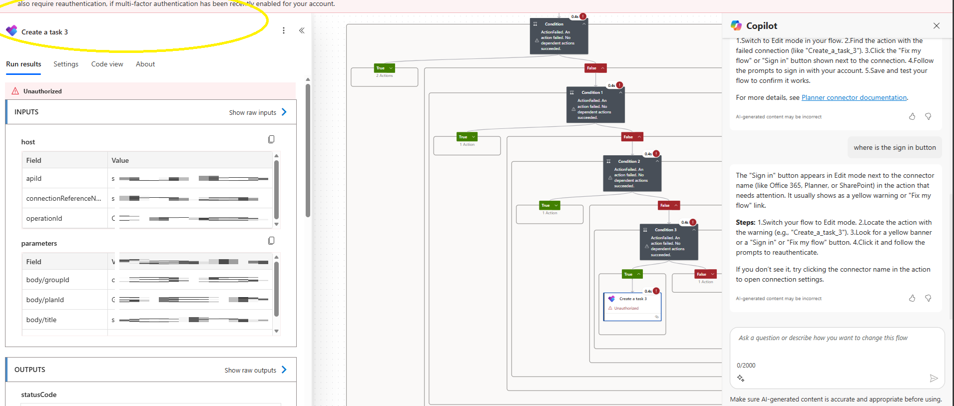The height and width of the screenshot is (406, 954).
Task: Switch to the Settings tab
Action: click(x=66, y=64)
